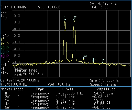
Task: Click the VBW:10.0 Hz readout
Action: (59, 84)
